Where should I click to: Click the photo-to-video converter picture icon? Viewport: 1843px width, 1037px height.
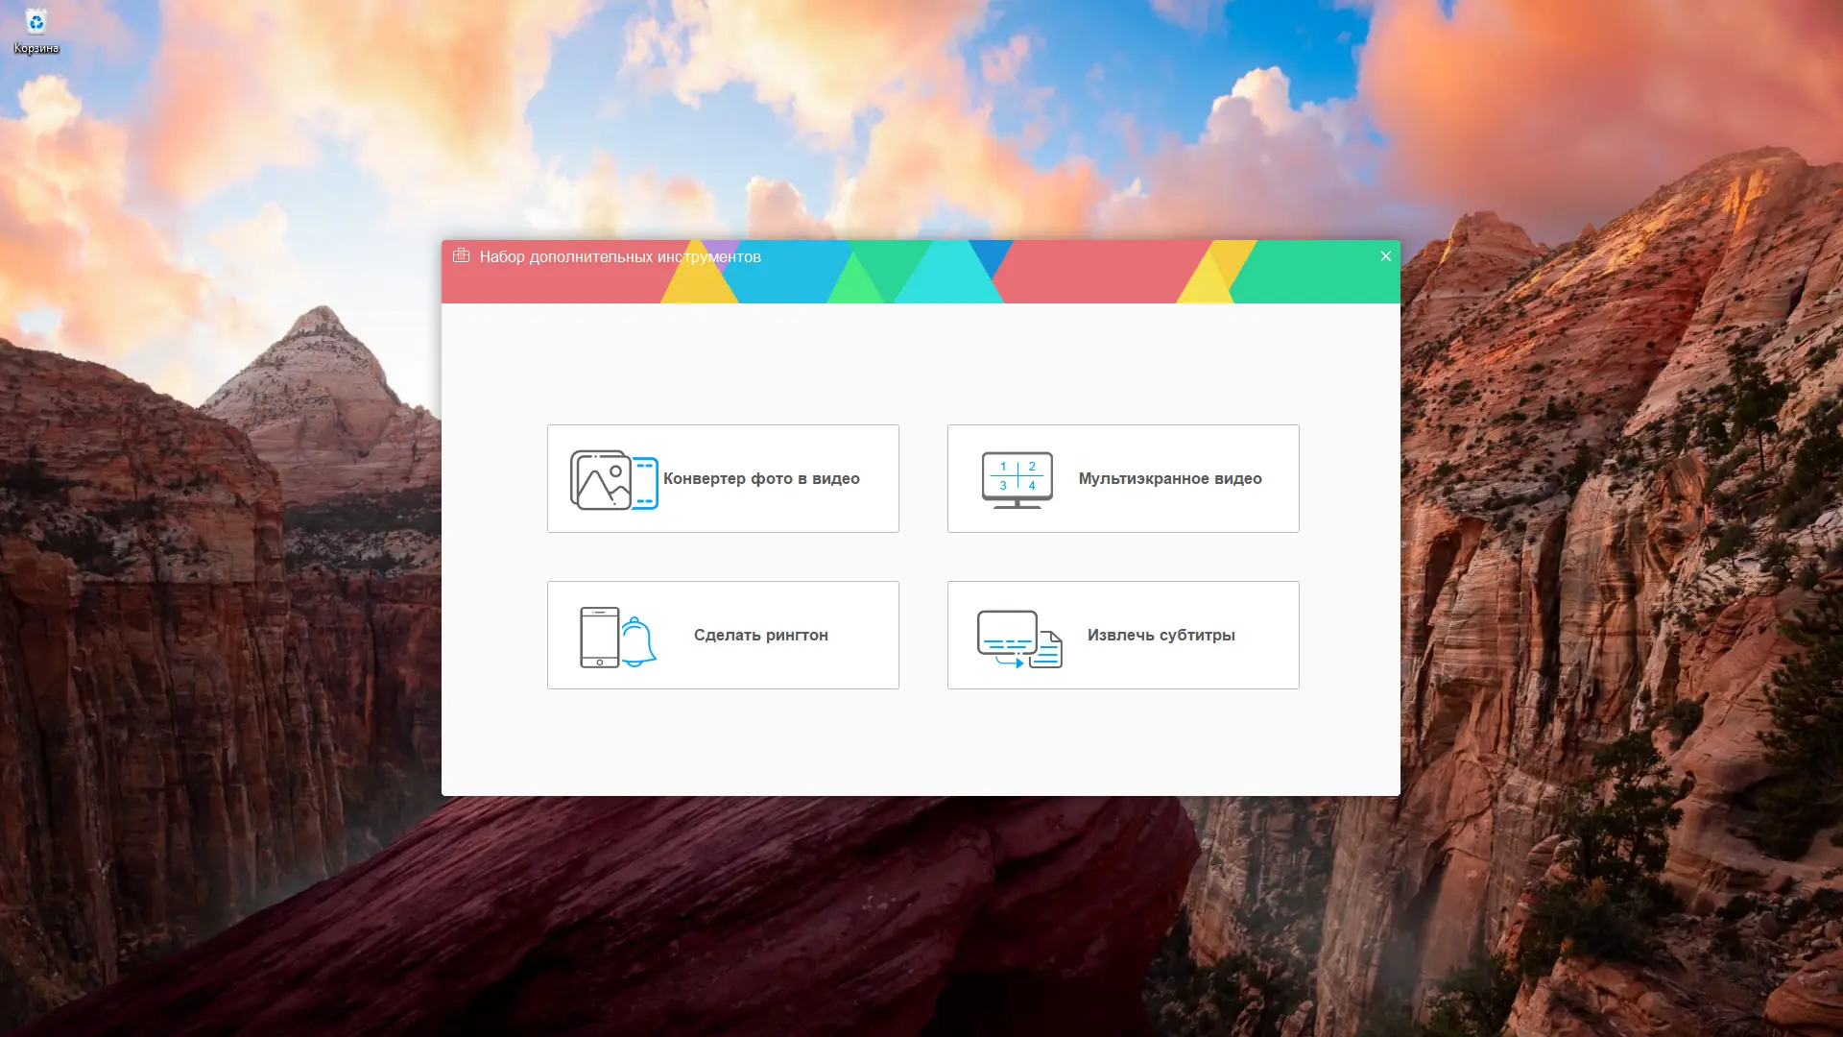pos(601,480)
